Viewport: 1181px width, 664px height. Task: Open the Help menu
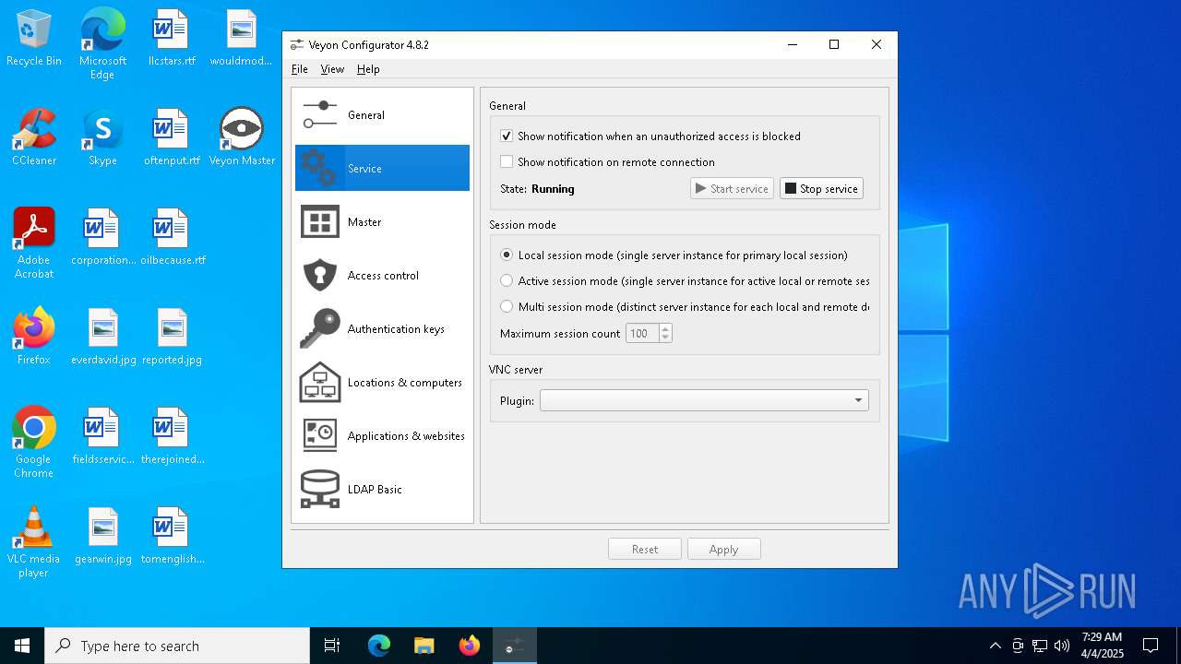pos(368,69)
